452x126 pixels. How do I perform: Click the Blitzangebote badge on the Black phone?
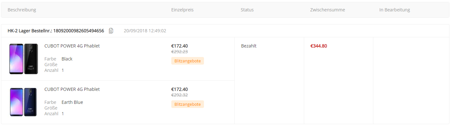[187, 61]
